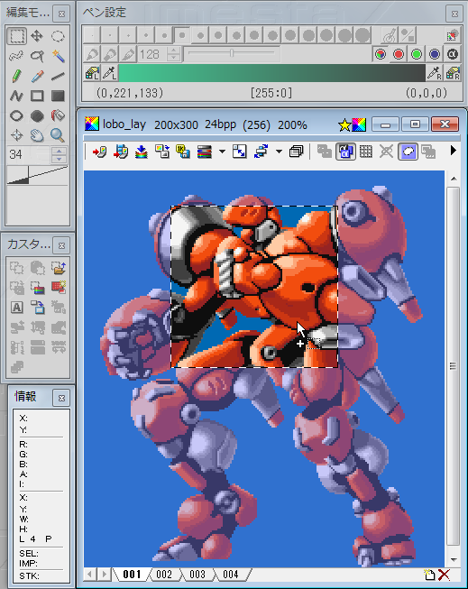The image size is (468, 589).
Task: Toggle the red channel circle
Action: tap(399, 54)
